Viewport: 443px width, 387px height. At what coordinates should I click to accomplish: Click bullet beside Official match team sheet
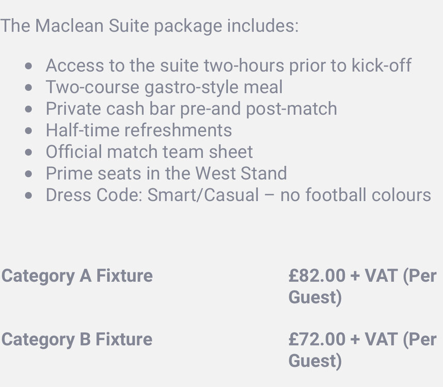click(x=28, y=152)
